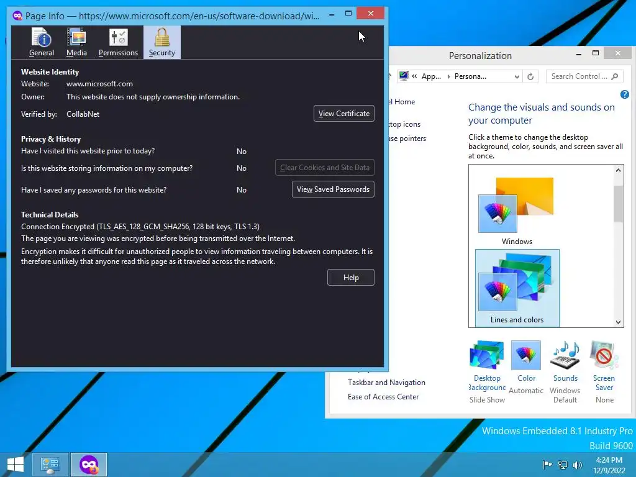
Task: Click the purple masked browser taskbar icon
Action: pos(89,465)
